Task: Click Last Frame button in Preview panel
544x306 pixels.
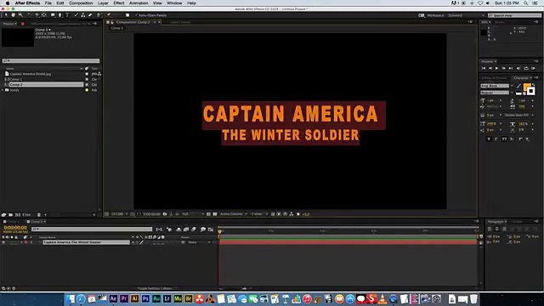Action: pos(511,68)
